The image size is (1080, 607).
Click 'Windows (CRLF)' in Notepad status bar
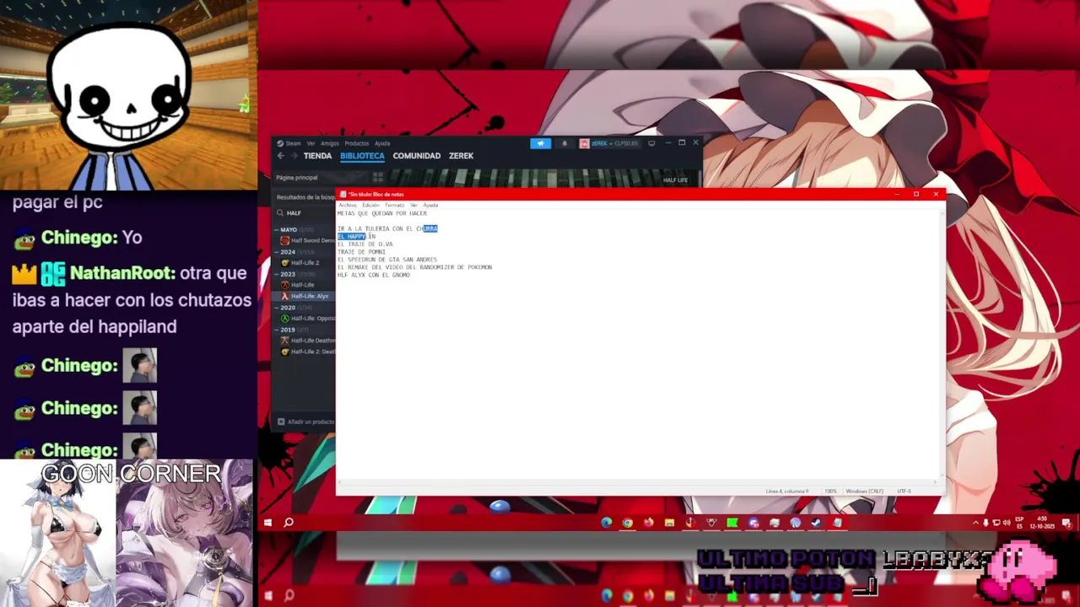coord(865,491)
